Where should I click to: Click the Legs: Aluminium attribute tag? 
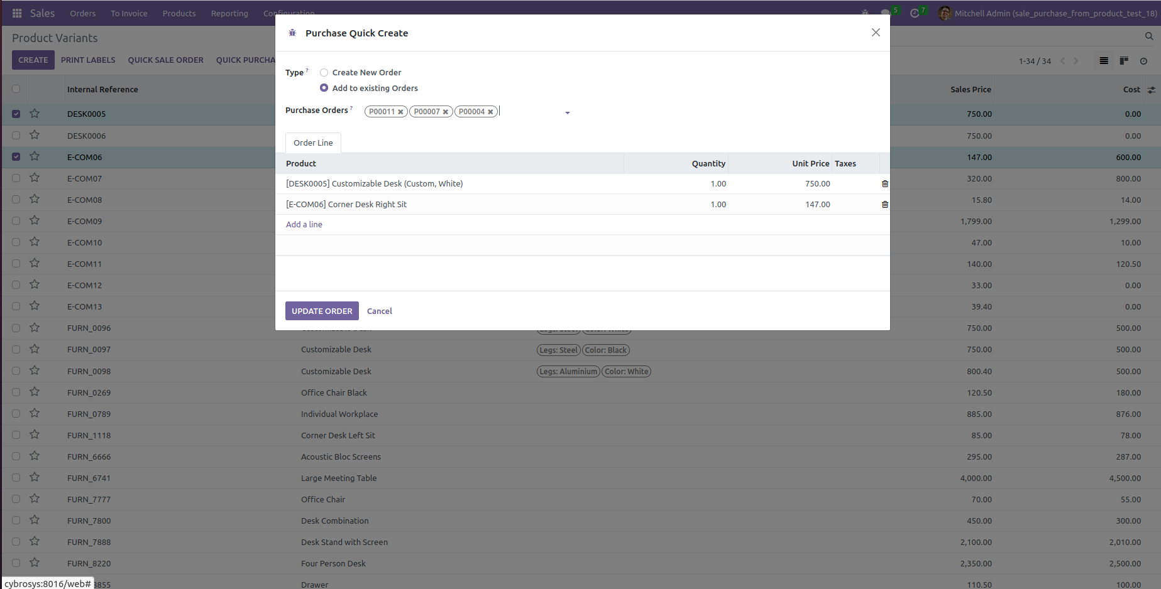click(x=568, y=371)
